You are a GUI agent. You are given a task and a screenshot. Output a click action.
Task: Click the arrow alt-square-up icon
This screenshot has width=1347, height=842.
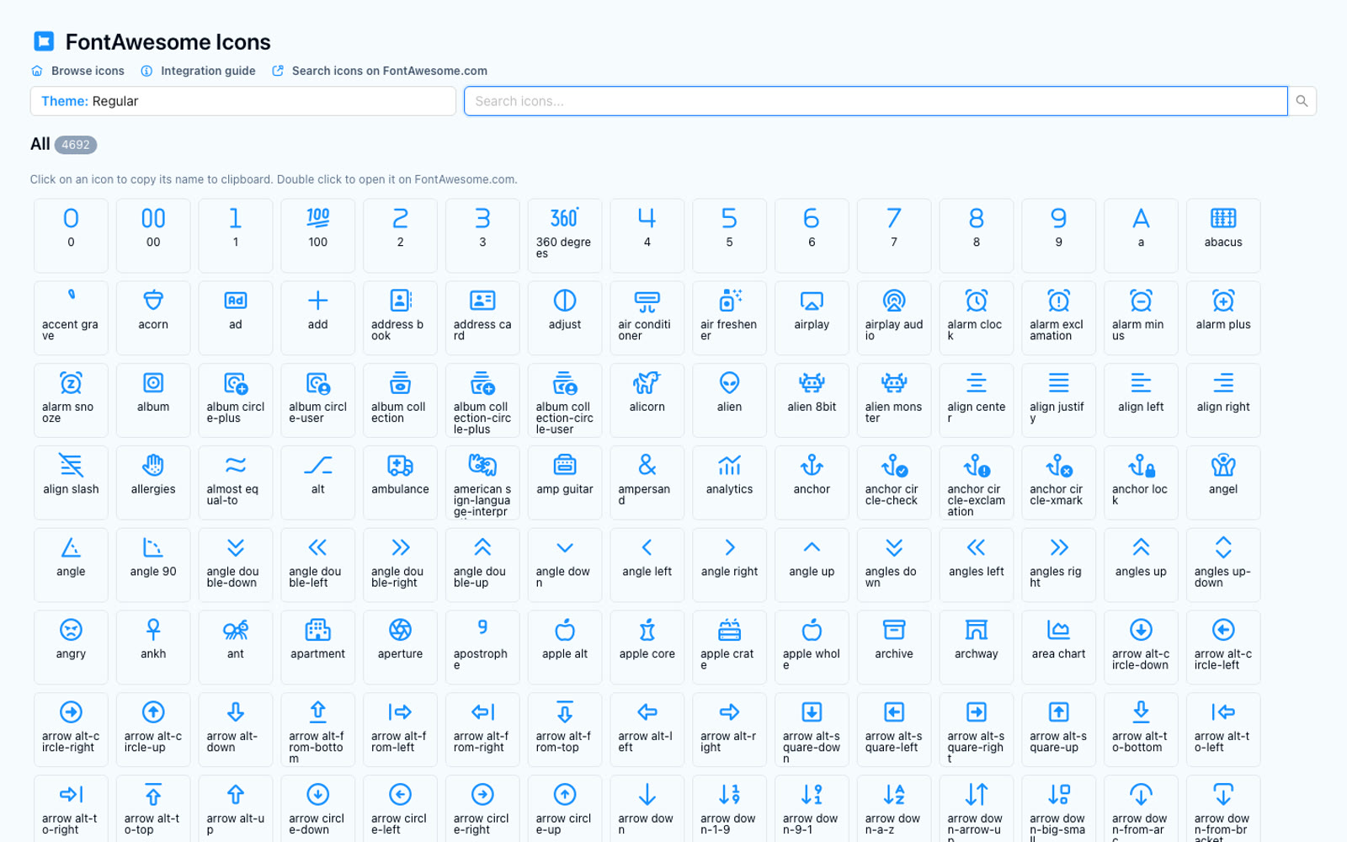pos(1058,730)
